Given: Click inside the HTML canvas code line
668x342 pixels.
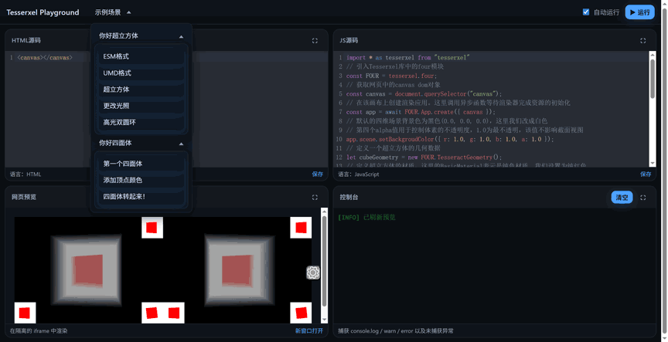Looking at the screenshot, I should [45, 57].
